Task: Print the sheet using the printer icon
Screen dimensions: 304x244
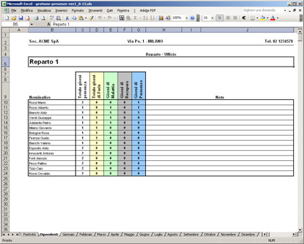Action: 36,18
